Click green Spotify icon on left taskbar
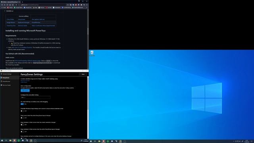The height and width of the screenshot is (143, 254). pyautogui.click(x=19, y=141)
